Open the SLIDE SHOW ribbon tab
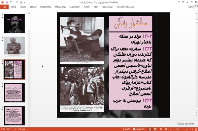The width and height of the screenshot is (198, 131). 75,7
